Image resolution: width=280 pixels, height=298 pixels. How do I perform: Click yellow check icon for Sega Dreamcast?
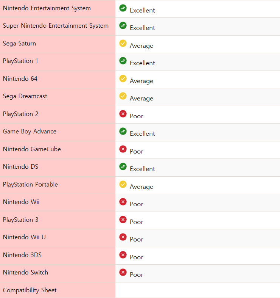click(123, 96)
